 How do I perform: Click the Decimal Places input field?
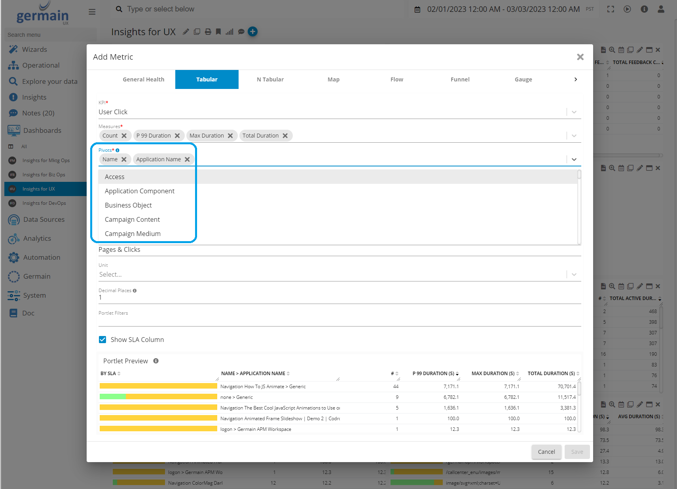[x=339, y=298]
